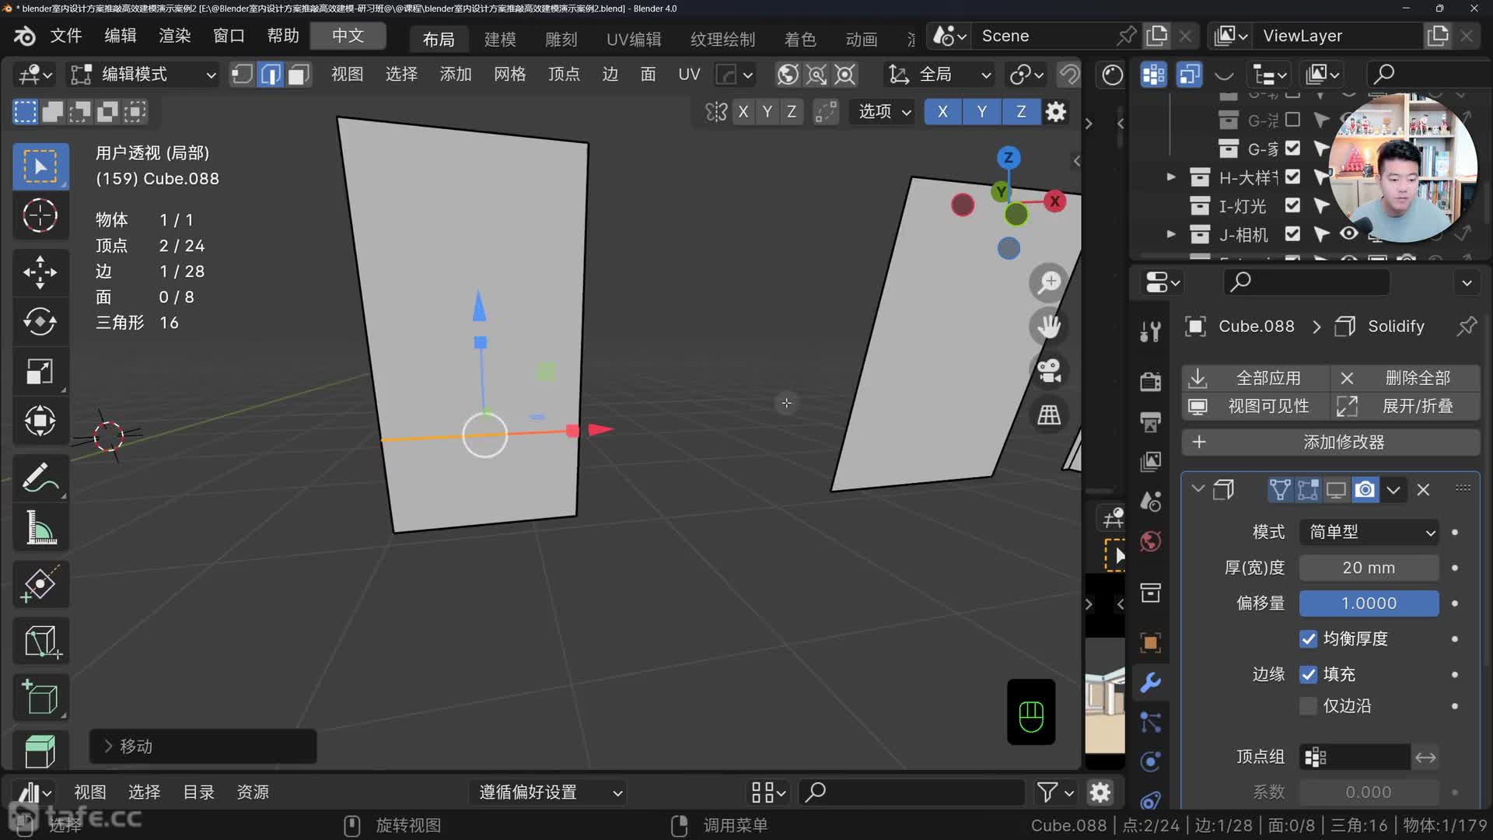This screenshot has width=1493, height=840.
Task: Expand the J-相机 collection
Action: coord(1171,234)
